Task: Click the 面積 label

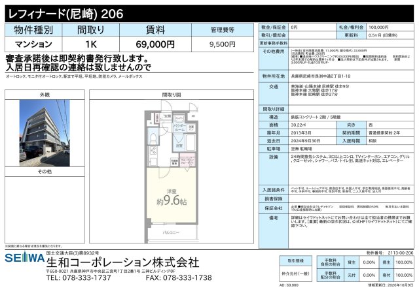Action: pyautogui.click(x=274, y=125)
